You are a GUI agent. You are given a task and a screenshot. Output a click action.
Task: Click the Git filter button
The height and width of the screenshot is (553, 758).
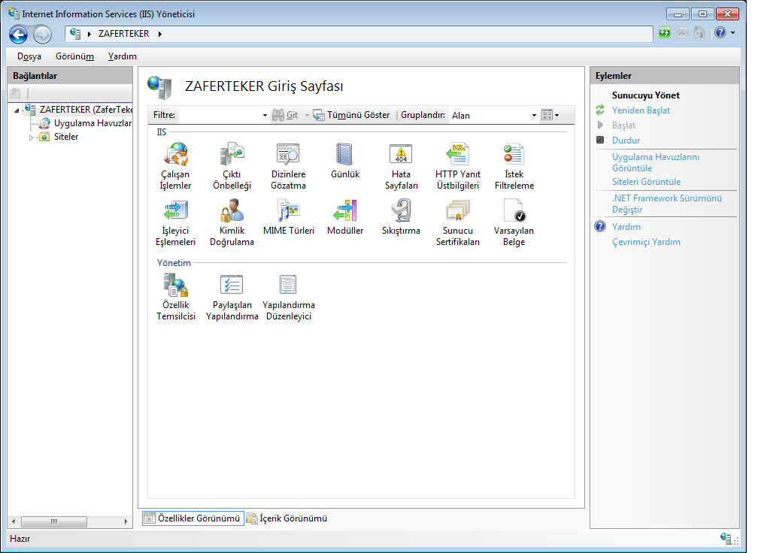tap(285, 115)
